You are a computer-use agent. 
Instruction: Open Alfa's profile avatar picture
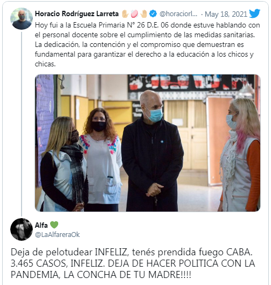pos(22,229)
